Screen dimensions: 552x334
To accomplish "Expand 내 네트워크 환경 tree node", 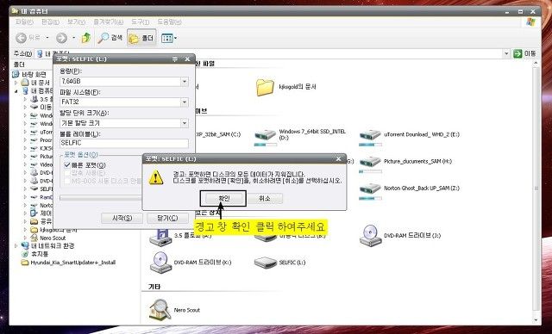I will pyautogui.click(x=16, y=246).
